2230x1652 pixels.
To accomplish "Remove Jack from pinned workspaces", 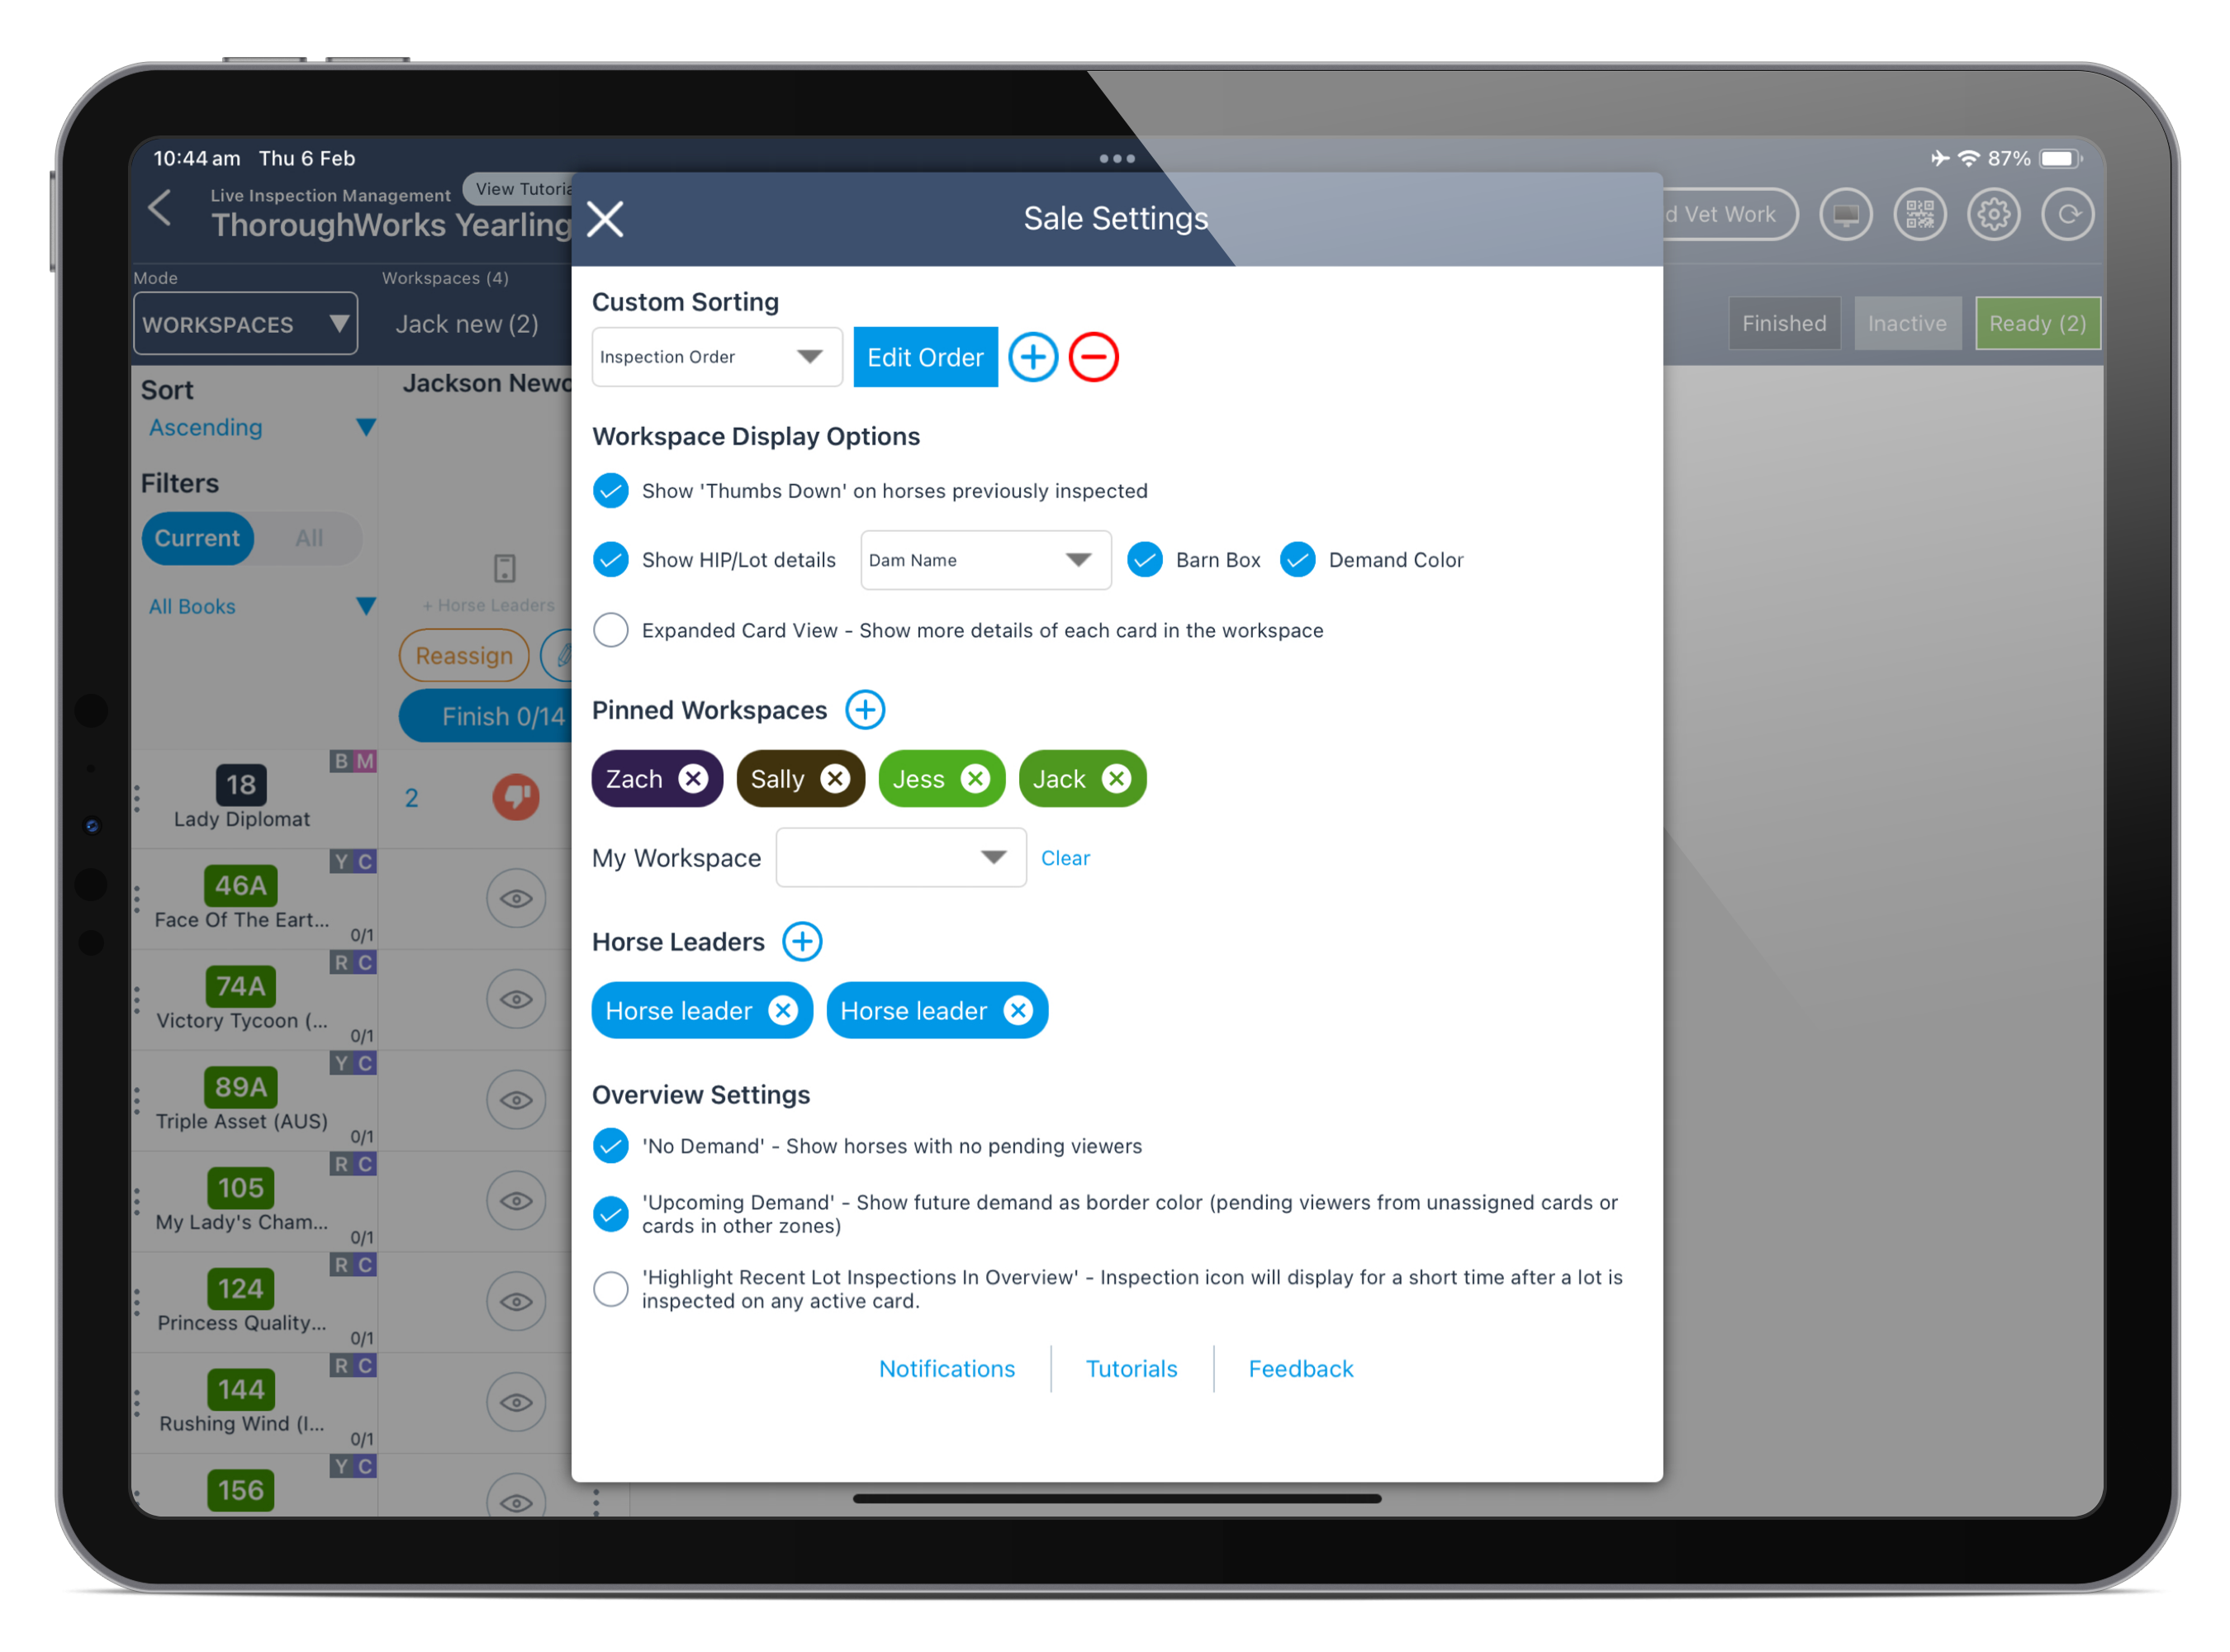I will pos(1117,777).
